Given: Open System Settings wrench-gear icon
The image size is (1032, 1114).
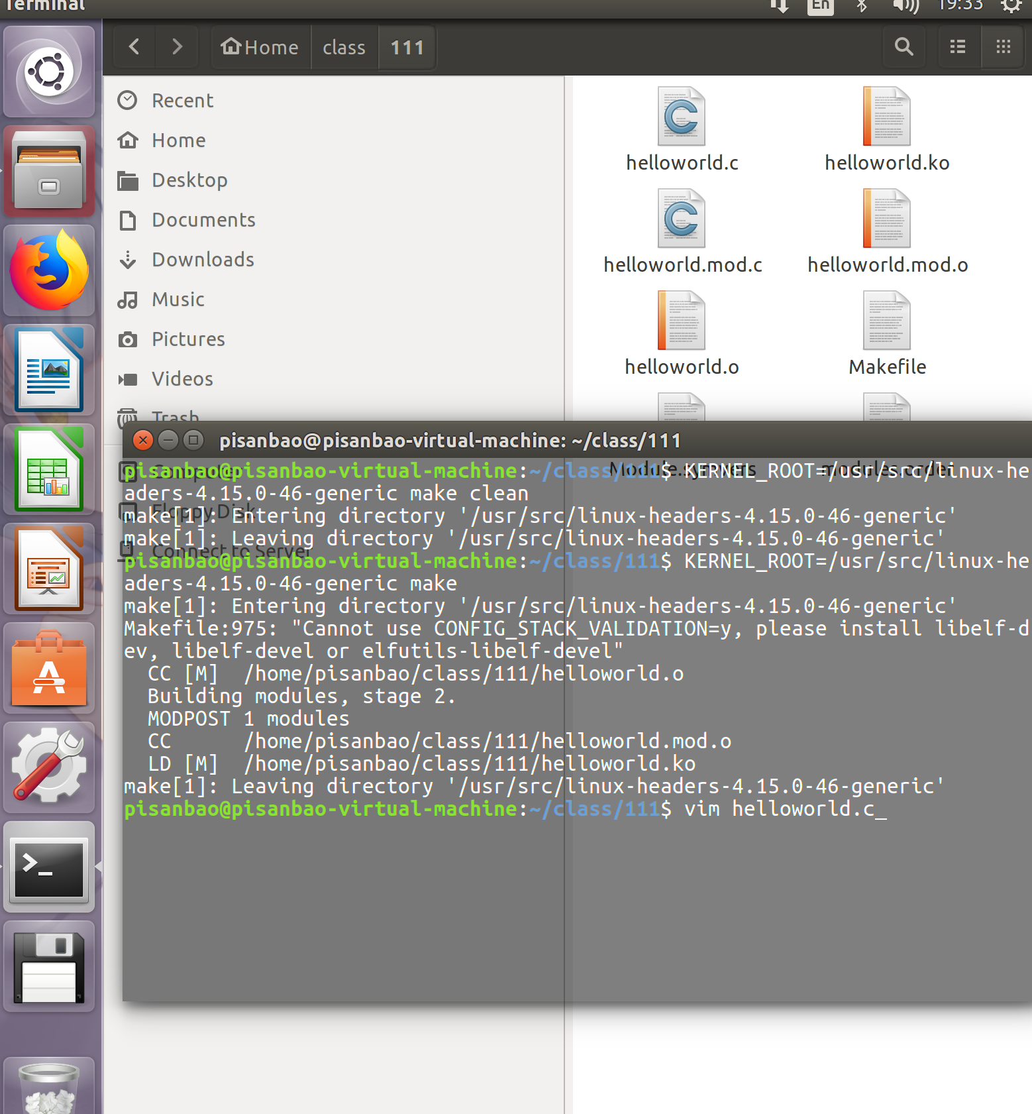Looking at the screenshot, I should pyautogui.click(x=49, y=767).
